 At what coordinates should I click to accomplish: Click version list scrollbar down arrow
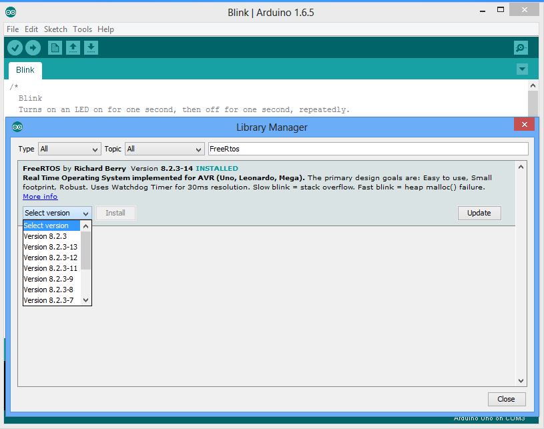pyautogui.click(x=86, y=300)
